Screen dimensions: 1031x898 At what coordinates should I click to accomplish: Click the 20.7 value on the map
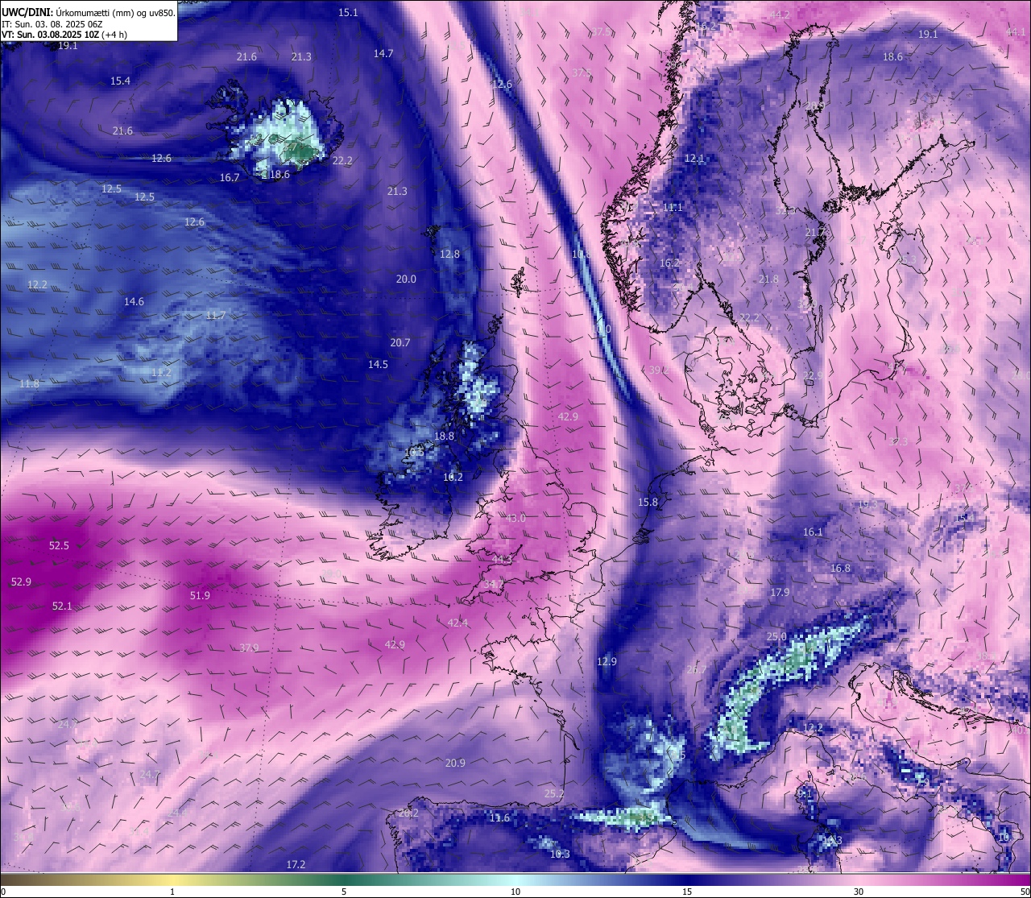pos(400,342)
